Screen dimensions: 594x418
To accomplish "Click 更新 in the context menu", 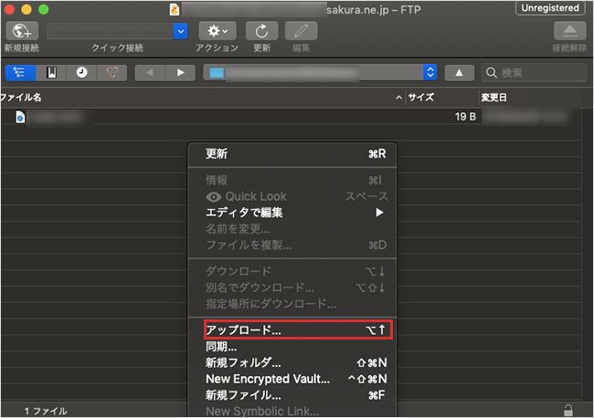I will 217,154.
